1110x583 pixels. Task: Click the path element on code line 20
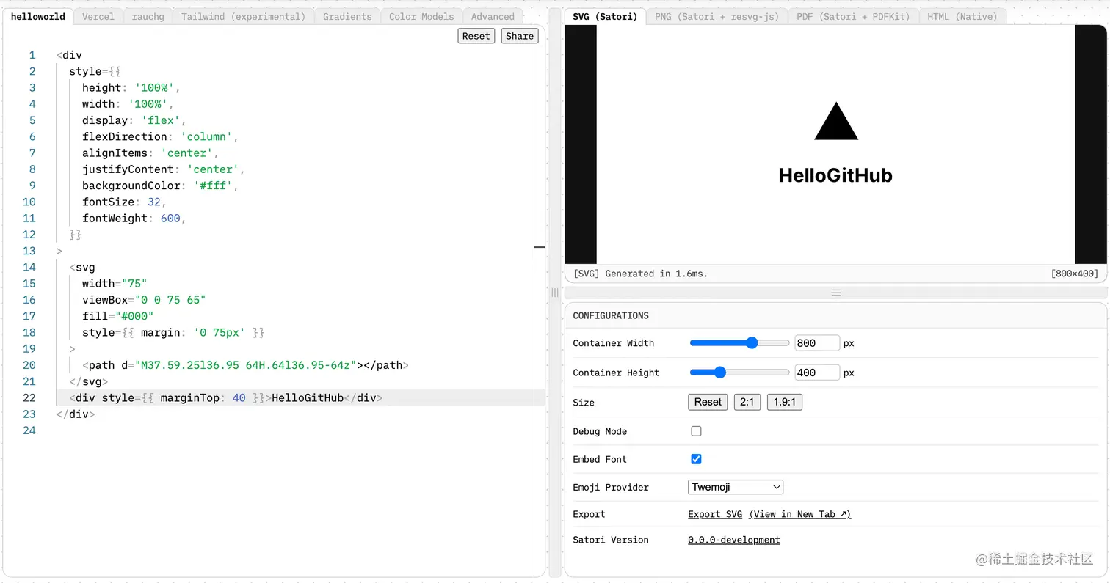[245, 365]
